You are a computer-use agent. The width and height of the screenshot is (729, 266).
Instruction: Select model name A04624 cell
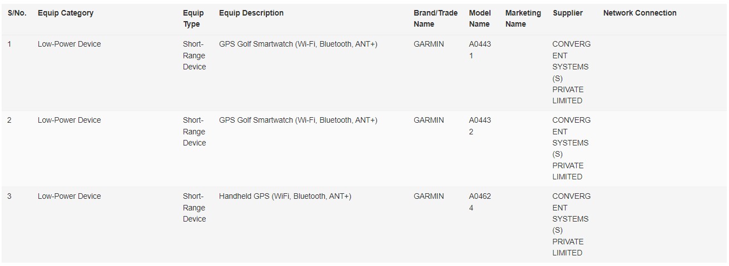(x=480, y=202)
